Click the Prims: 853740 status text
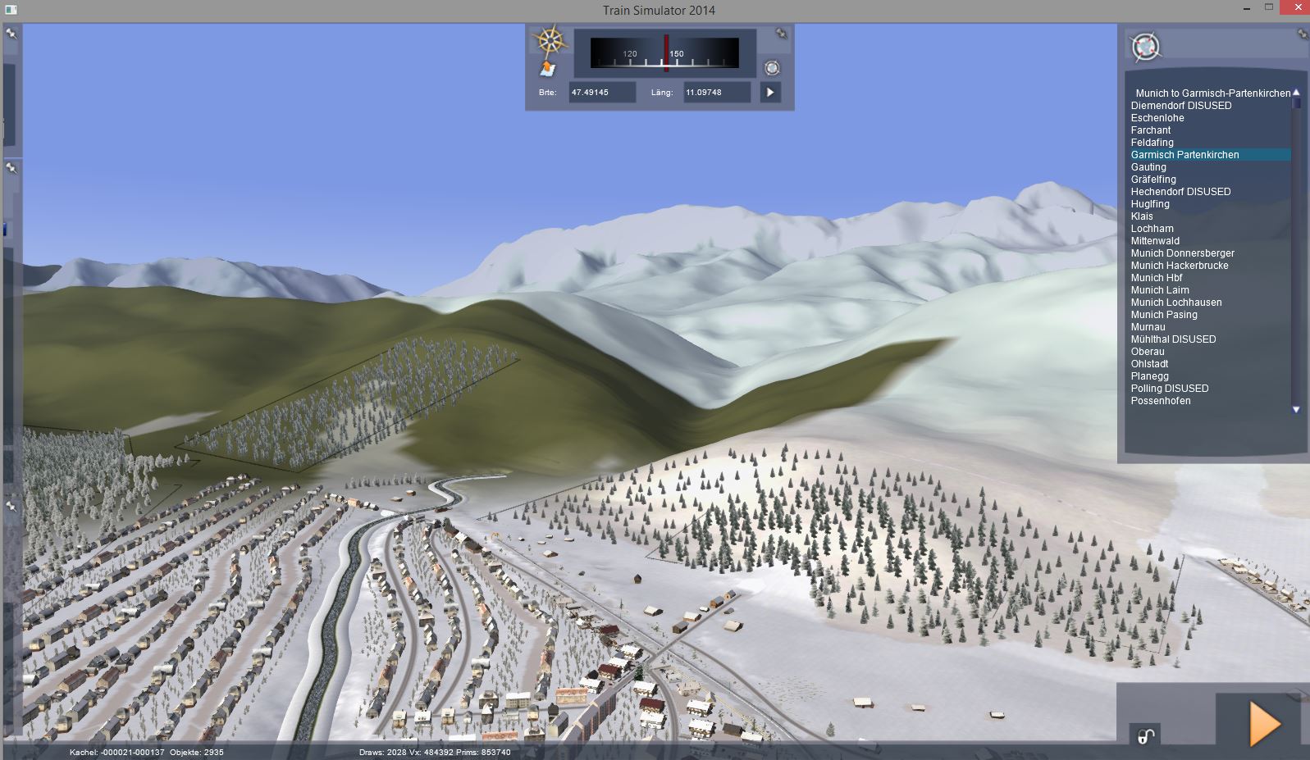 485,752
